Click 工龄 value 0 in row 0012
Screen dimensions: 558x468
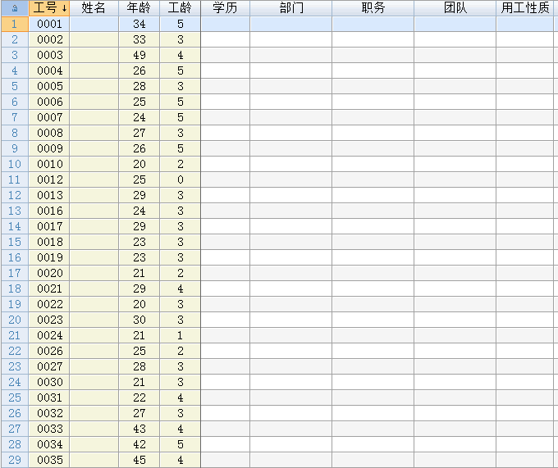[x=180, y=179]
